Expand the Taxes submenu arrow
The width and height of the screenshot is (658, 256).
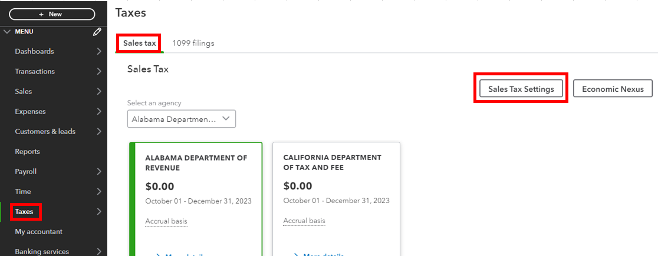98,212
